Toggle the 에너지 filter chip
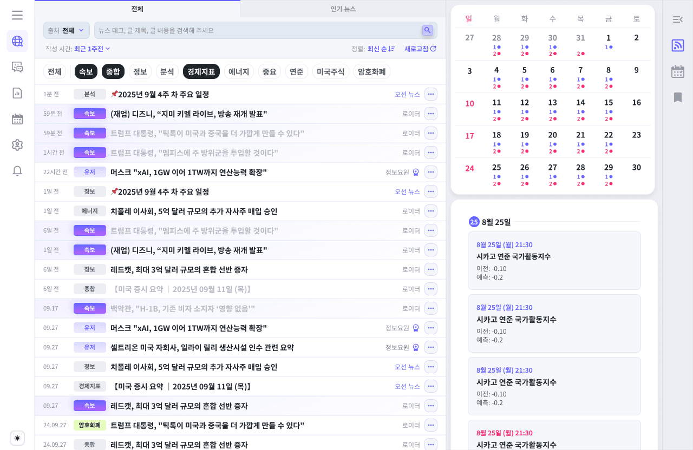 (x=239, y=71)
